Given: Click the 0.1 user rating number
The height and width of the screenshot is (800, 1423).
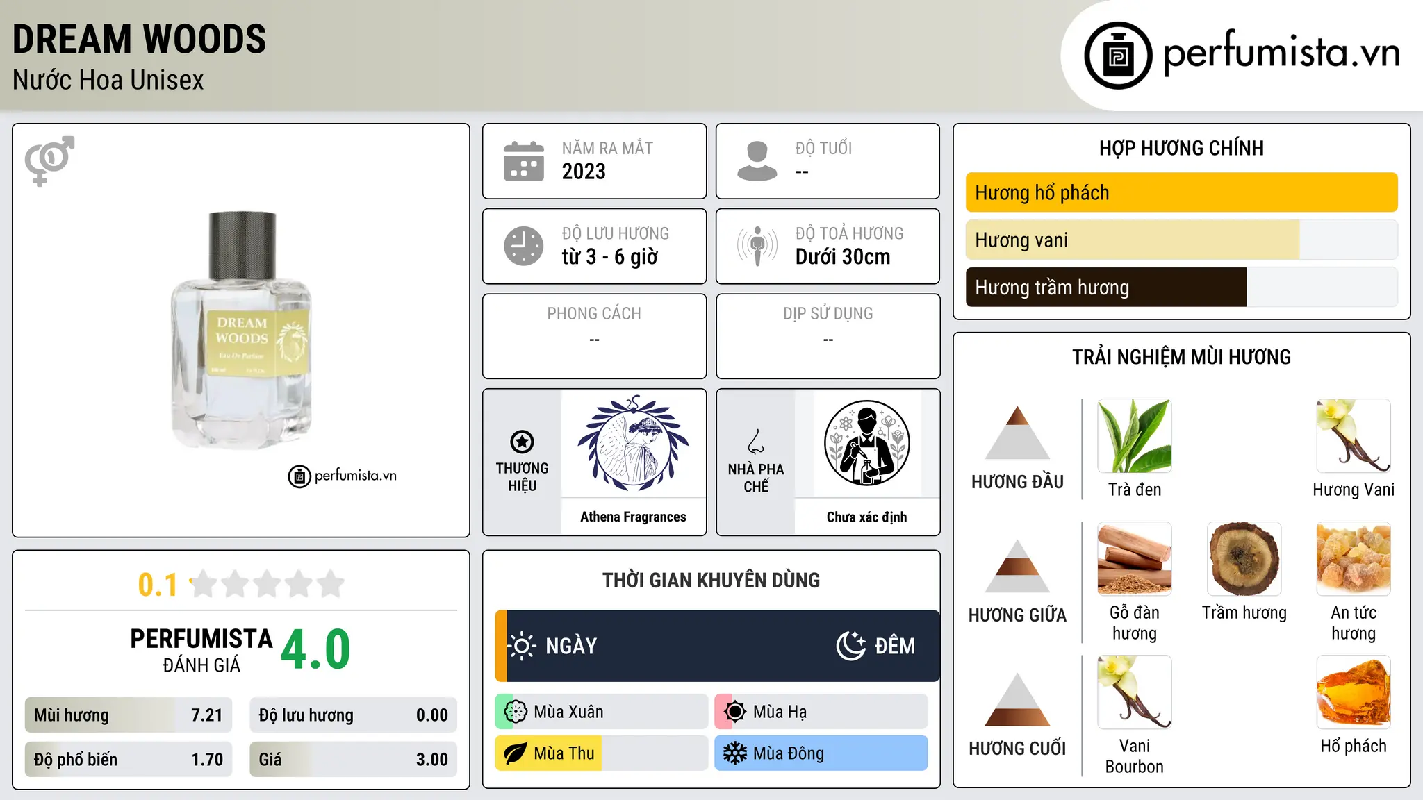Looking at the screenshot, I should pos(158,585).
